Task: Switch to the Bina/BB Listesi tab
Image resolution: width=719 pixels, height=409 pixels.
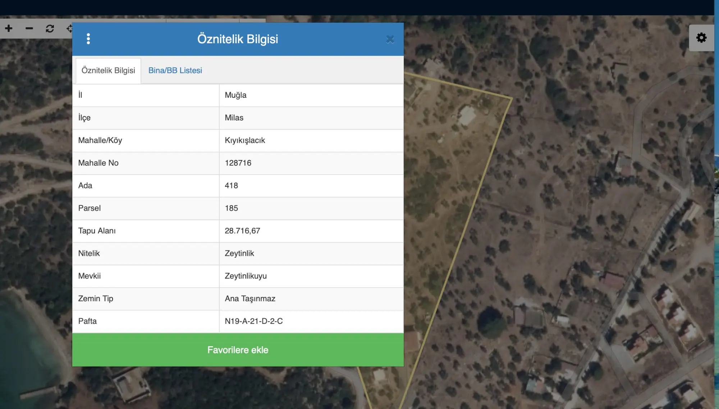Action: (175, 70)
